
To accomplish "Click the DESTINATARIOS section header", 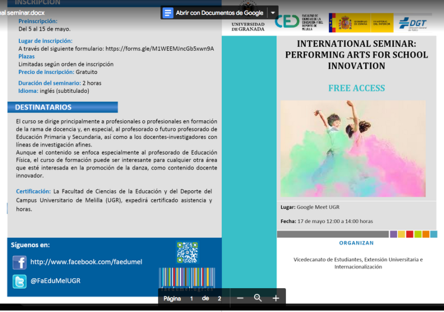I will click(x=63, y=107).
